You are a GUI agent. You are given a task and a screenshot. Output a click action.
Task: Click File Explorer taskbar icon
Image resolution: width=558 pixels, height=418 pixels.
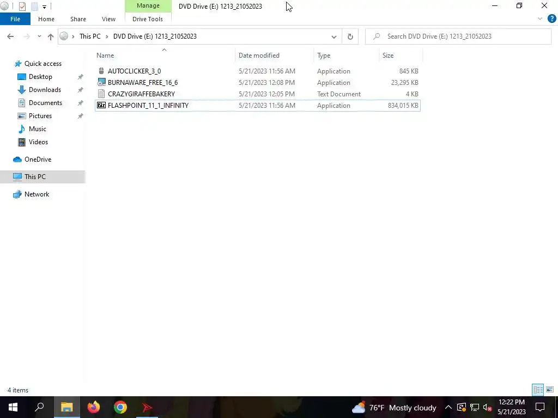[66, 407]
